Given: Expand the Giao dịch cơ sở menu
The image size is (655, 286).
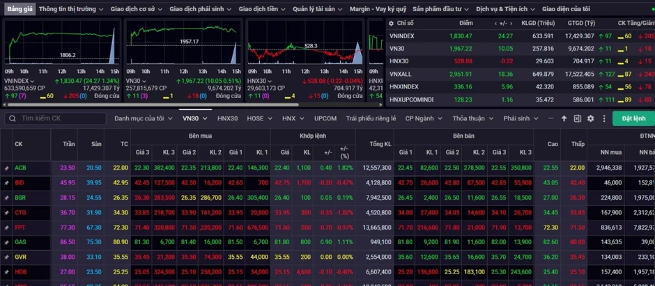Looking at the screenshot, I should click(137, 9).
